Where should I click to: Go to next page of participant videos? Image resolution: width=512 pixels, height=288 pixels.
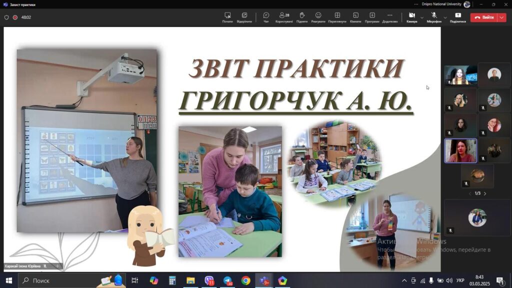coord(485,193)
